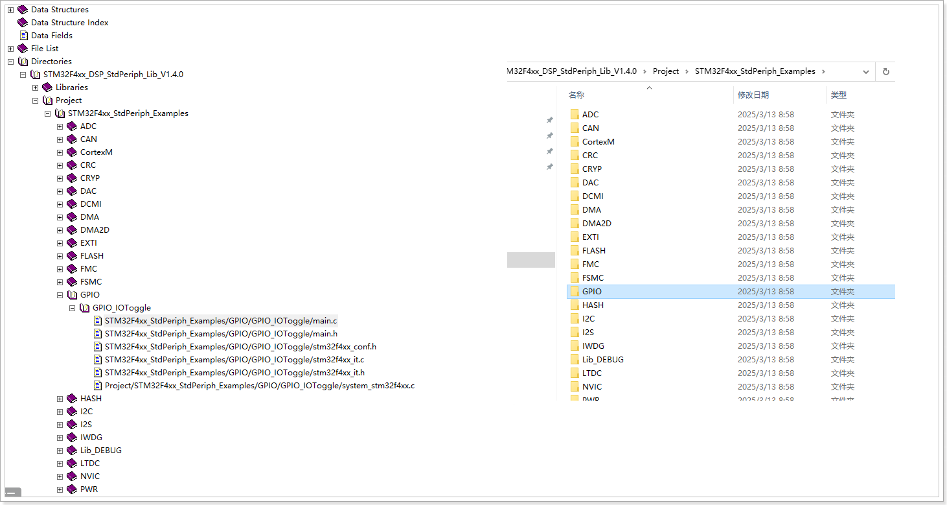Open the stm32f4xx_conf.h file link
The image size is (947, 505).
pyautogui.click(x=240, y=347)
